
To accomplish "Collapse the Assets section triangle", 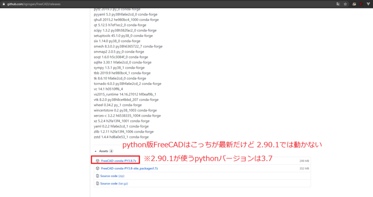I will (96, 151).
